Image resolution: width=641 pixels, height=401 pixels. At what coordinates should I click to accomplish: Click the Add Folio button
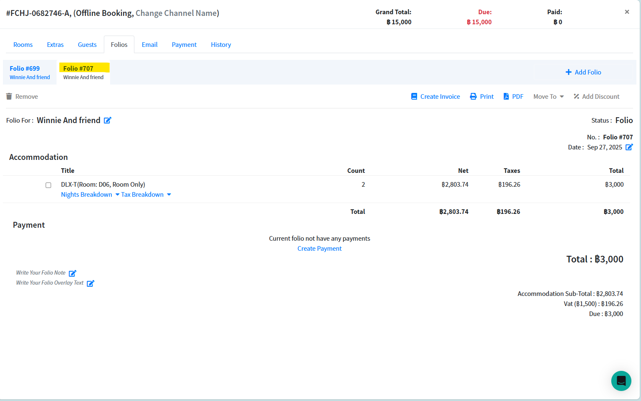(x=583, y=72)
